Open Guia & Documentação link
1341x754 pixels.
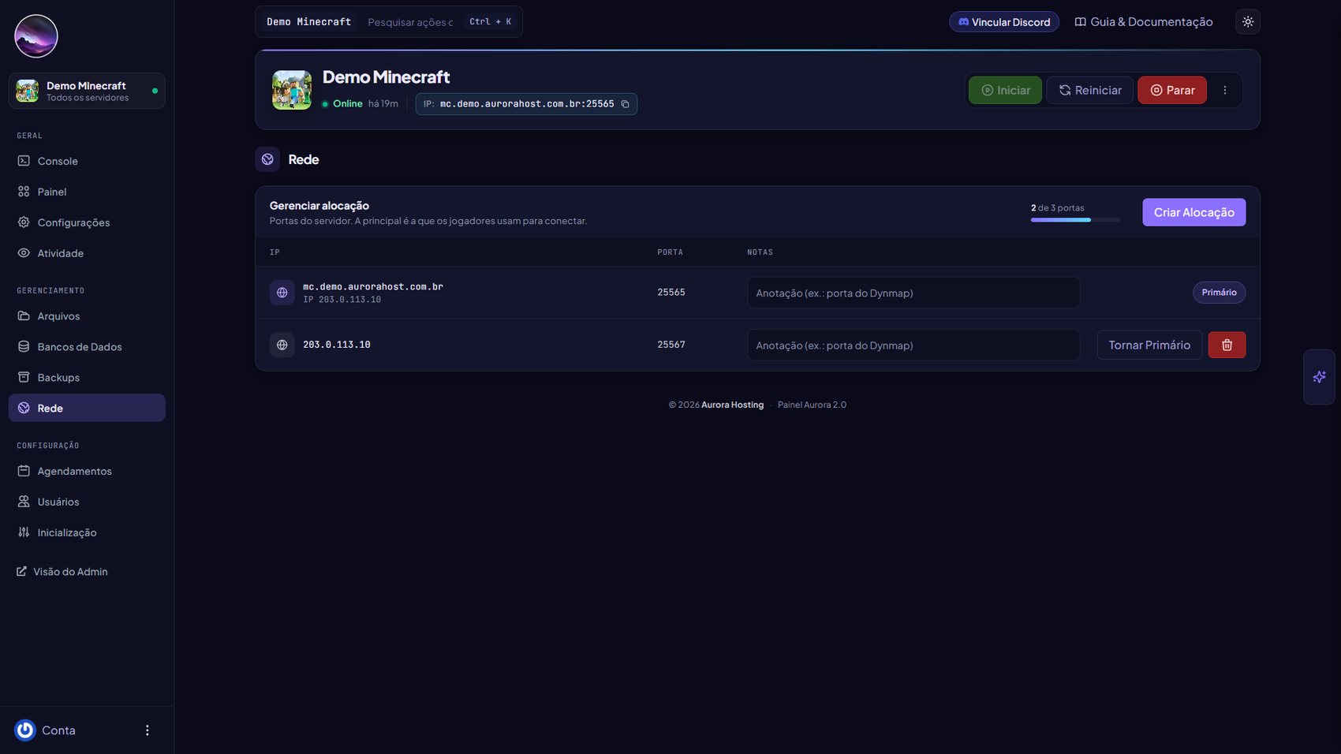pos(1144,22)
